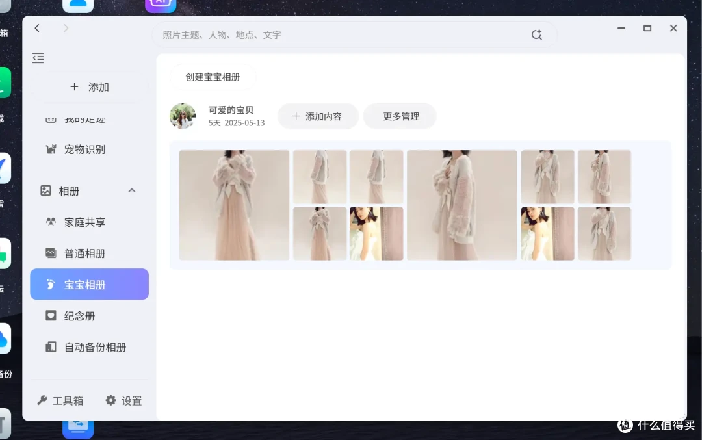Minimize the photo app window

click(621, 28)
